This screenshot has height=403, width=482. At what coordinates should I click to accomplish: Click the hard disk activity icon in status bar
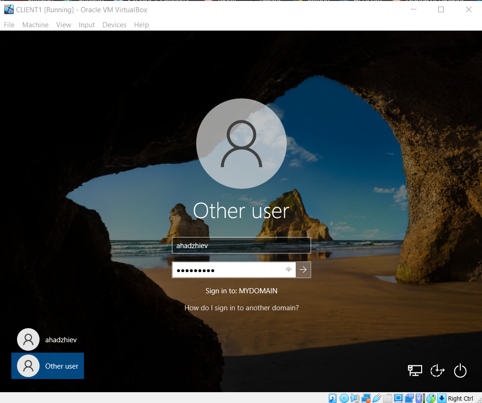point(332,398)
